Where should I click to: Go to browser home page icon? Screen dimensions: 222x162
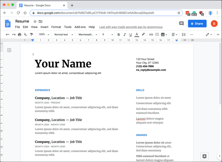(25, 13)
